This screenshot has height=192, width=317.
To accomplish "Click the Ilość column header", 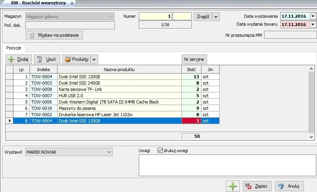I will coord(192,70).
